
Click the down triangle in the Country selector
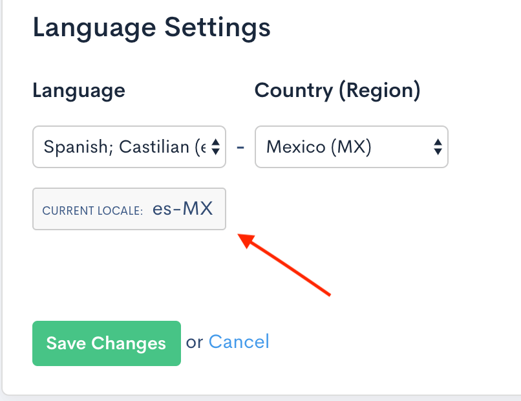438,152
